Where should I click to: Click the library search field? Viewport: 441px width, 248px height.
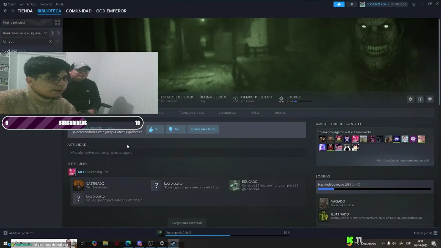pyautogui.click(x=28, y=42)
